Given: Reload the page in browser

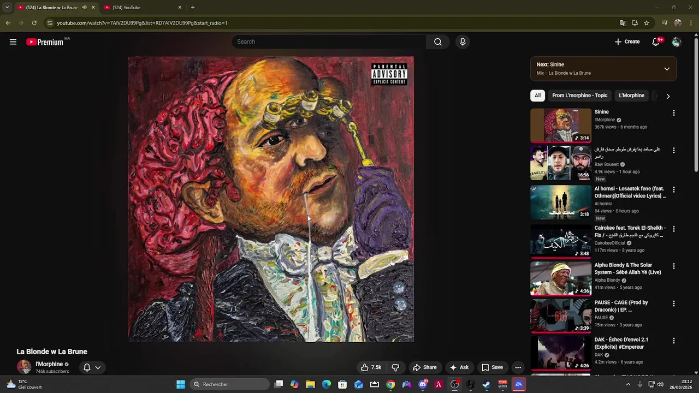Looking at the screenshot, I should (x=34, y=23).
